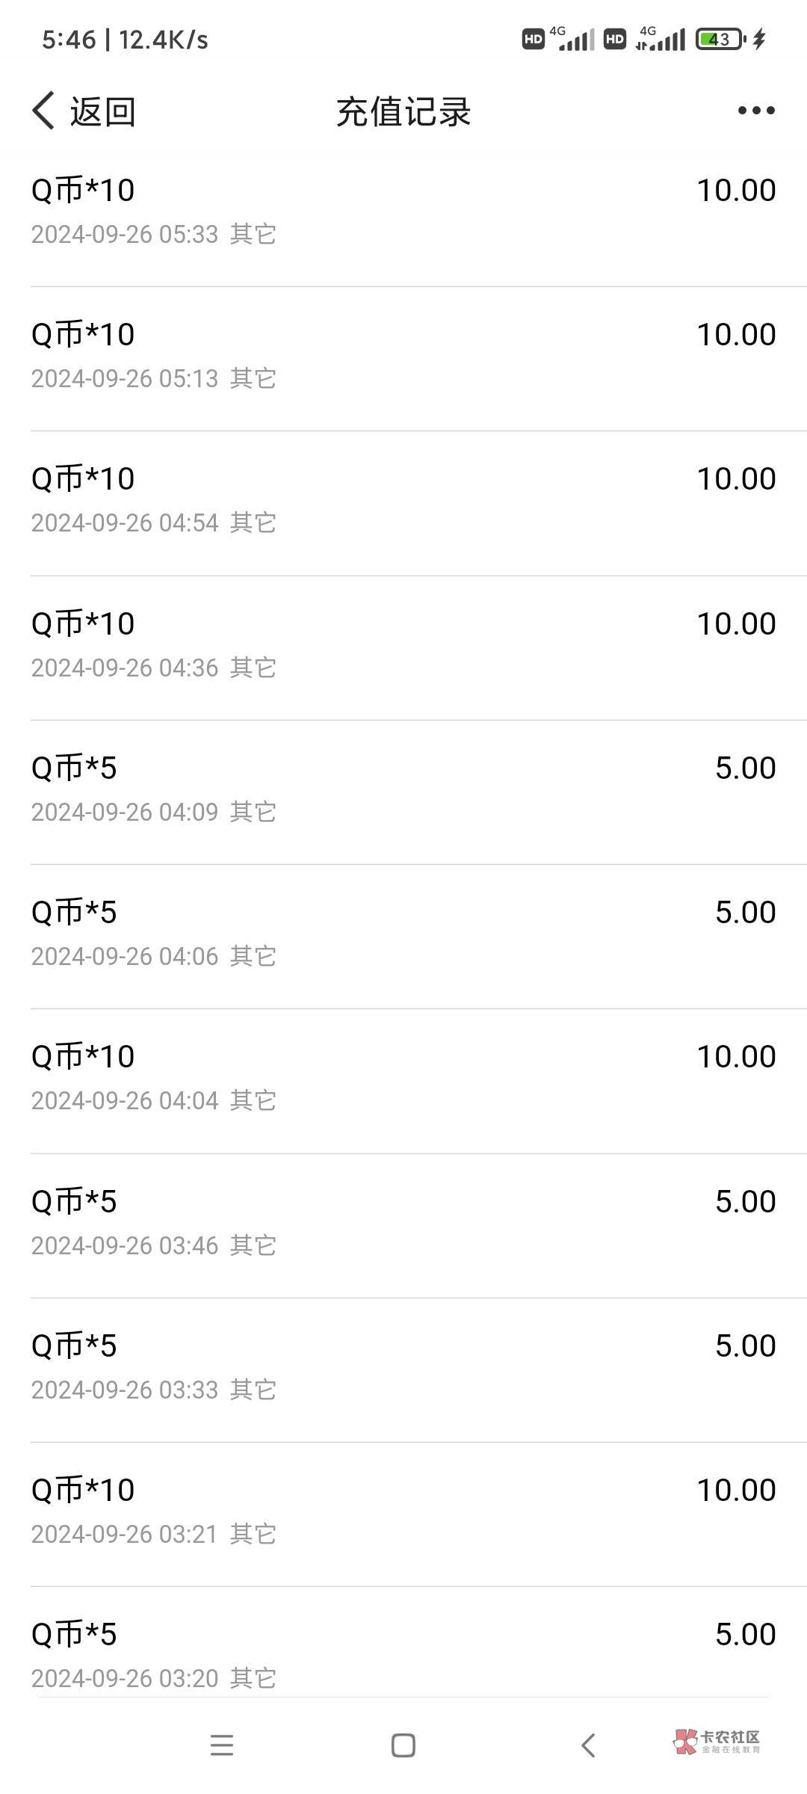View Q币*5 recharge made at 04:06
This screenshot has height=1794, width=807.
coord(403,933)
